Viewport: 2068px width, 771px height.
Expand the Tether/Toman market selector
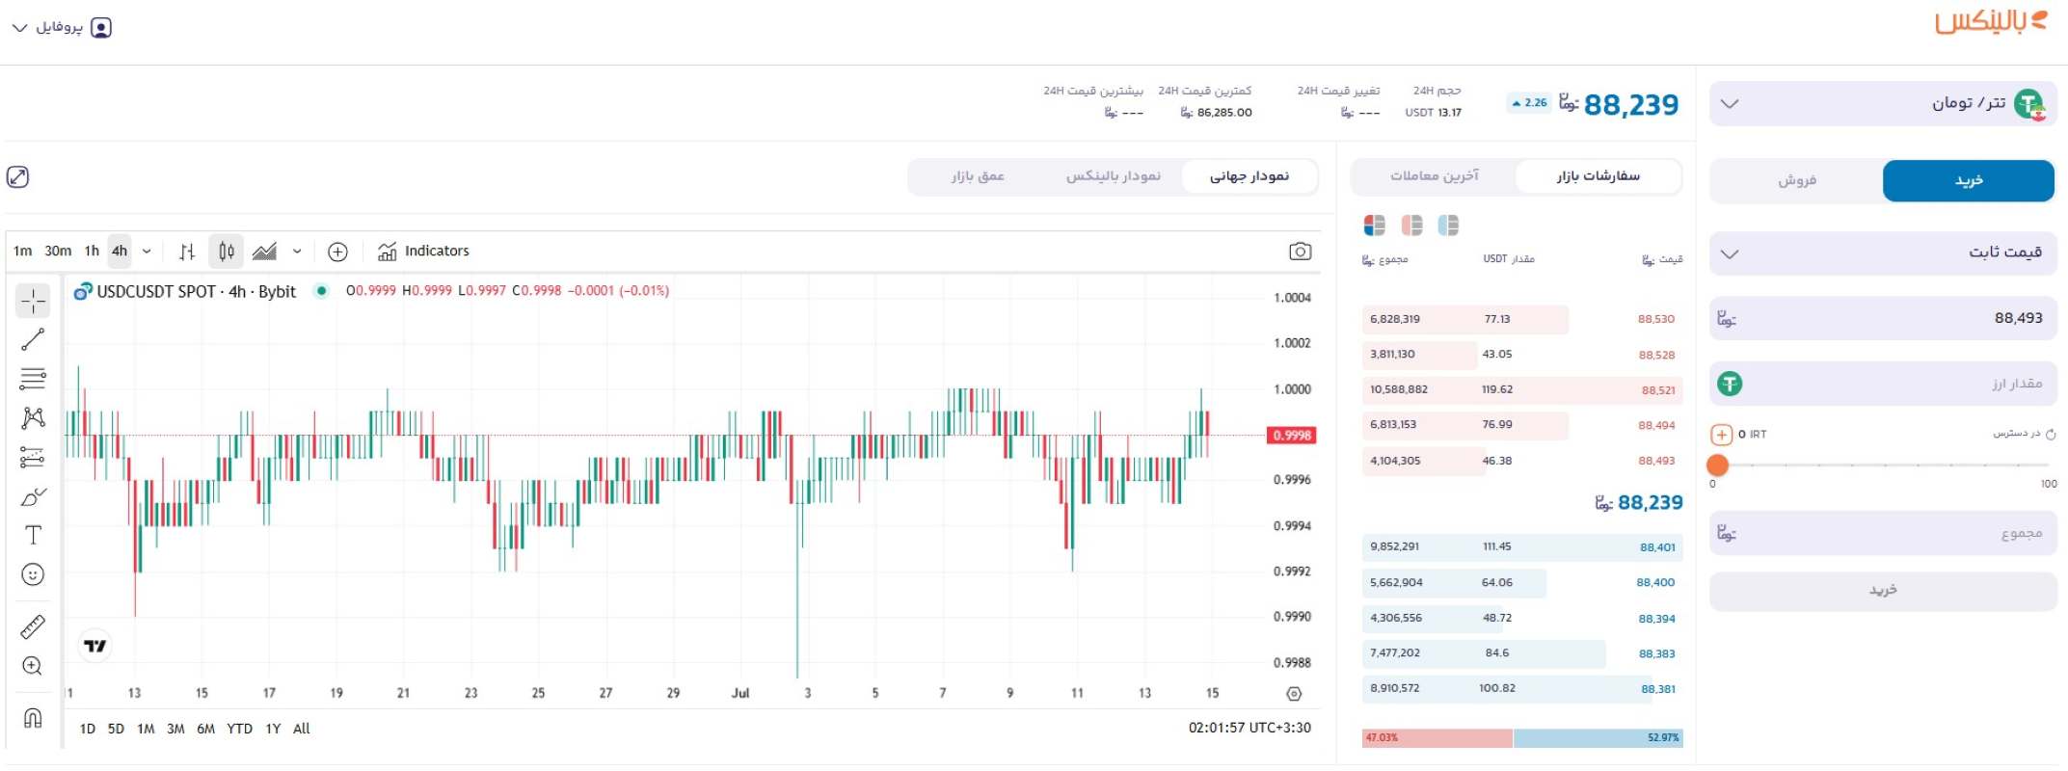point(1883,103)
